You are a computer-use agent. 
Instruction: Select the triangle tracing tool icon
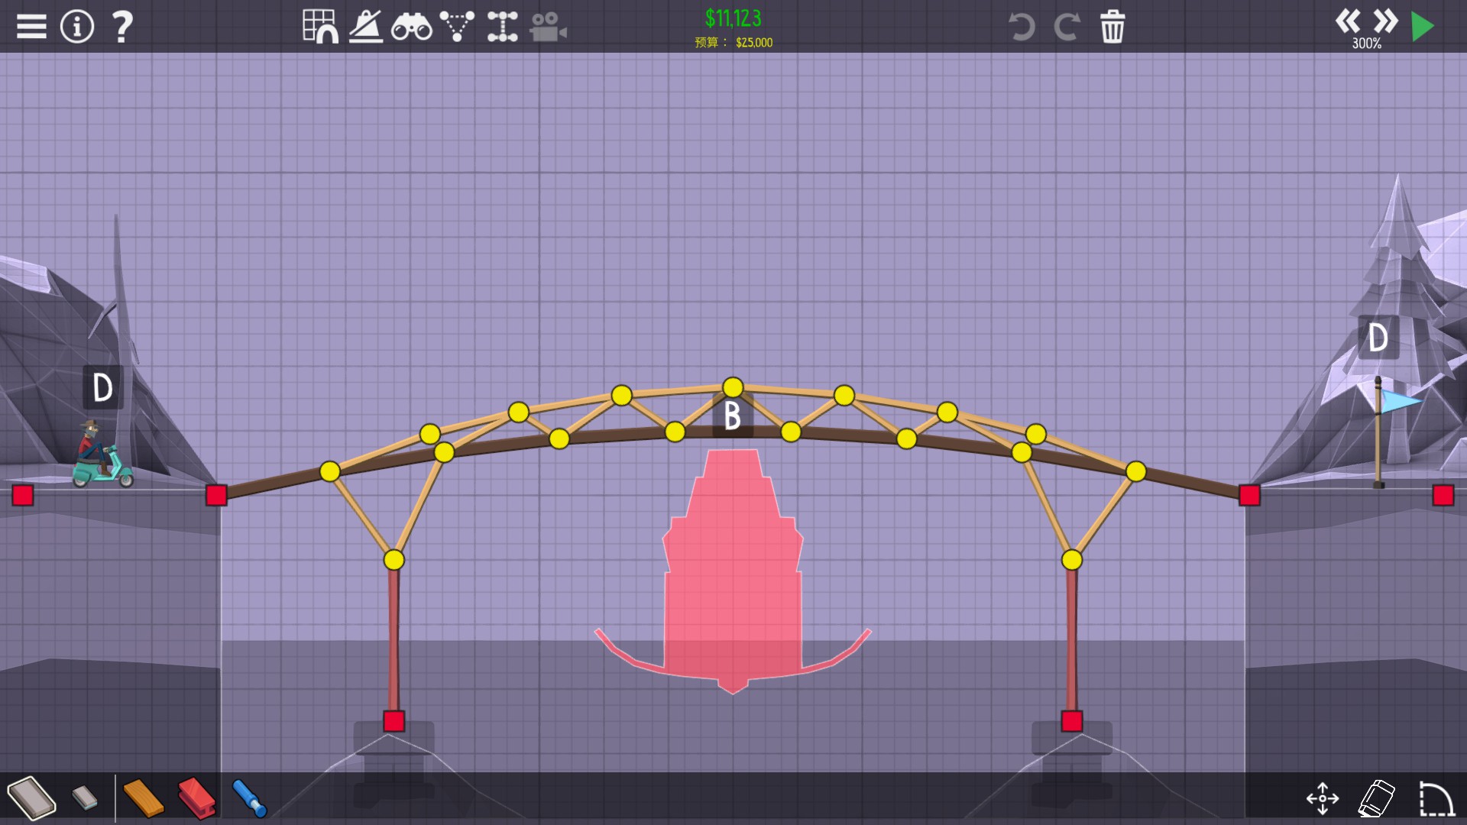[457, 27]
